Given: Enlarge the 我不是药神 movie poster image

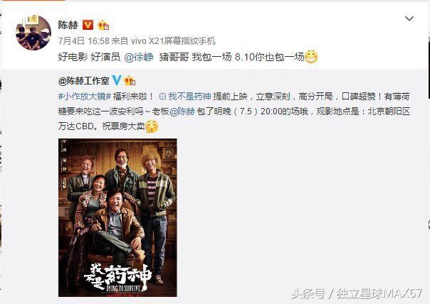Looking at the screenshot, I should pos(117,217).
